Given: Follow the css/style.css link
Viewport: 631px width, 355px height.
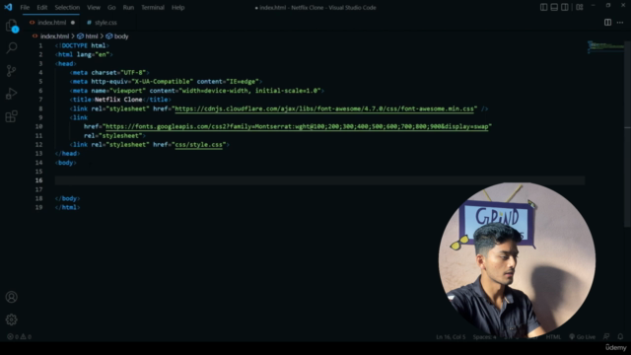Looking at the screenshot, I should coord(199,145).
